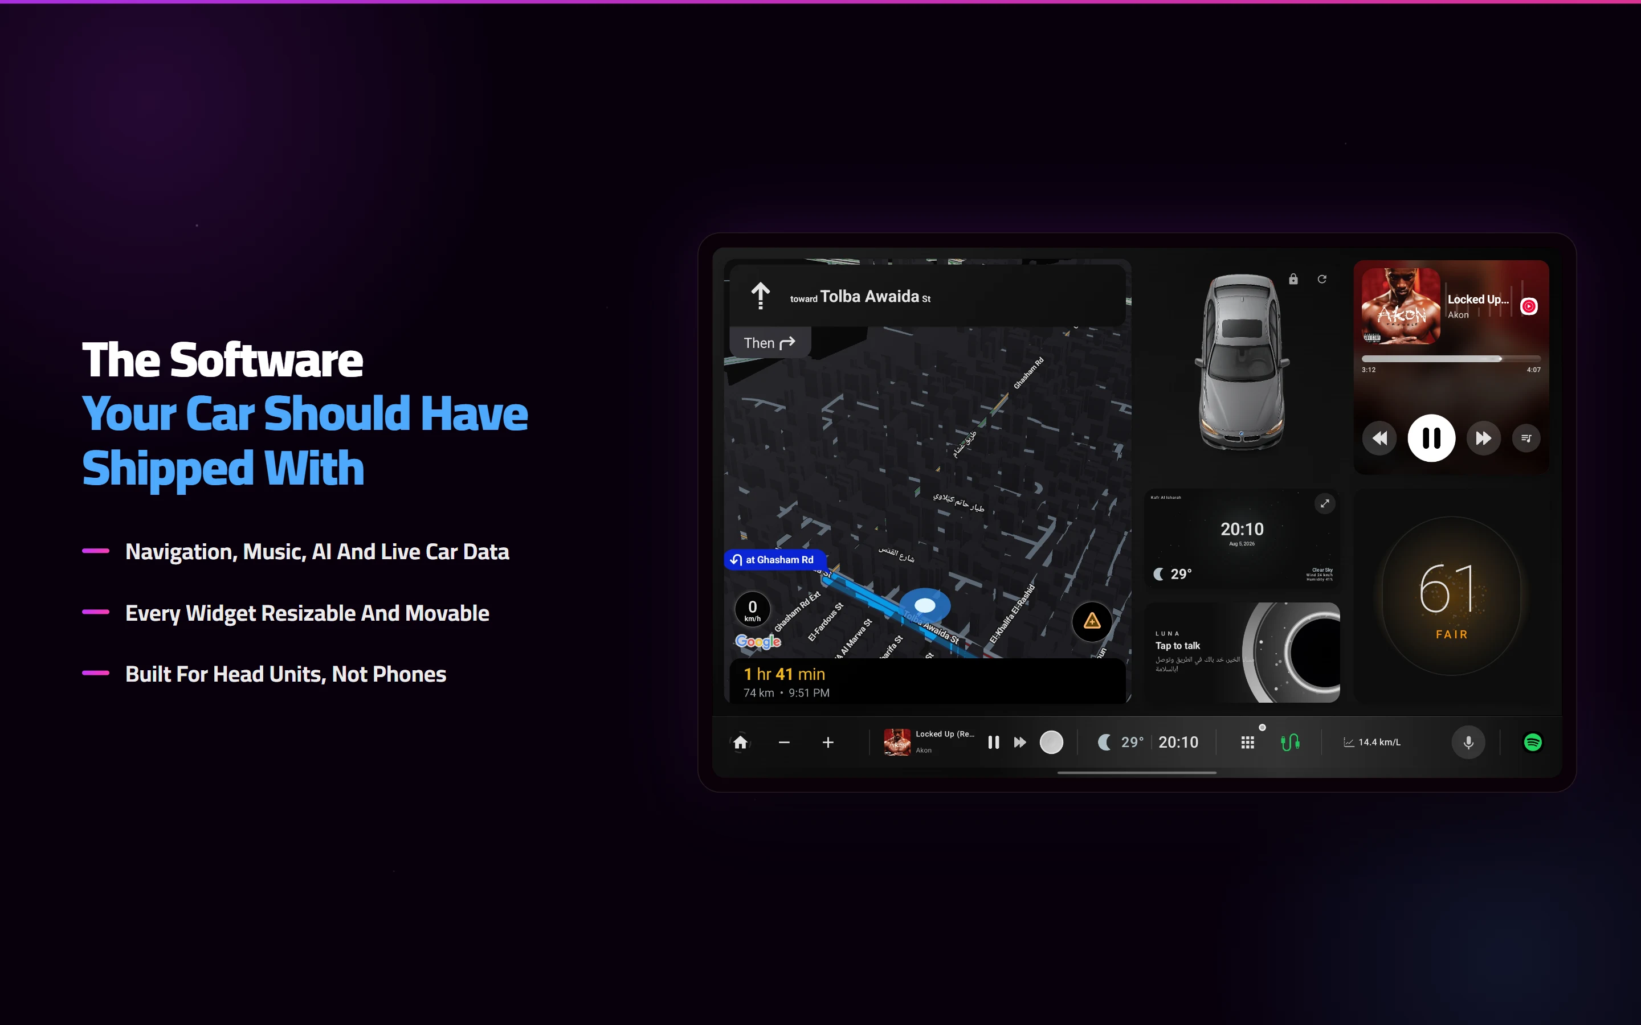Tap the bottom home indicator bar
1641x1025 pixels.
point(1137,773)
